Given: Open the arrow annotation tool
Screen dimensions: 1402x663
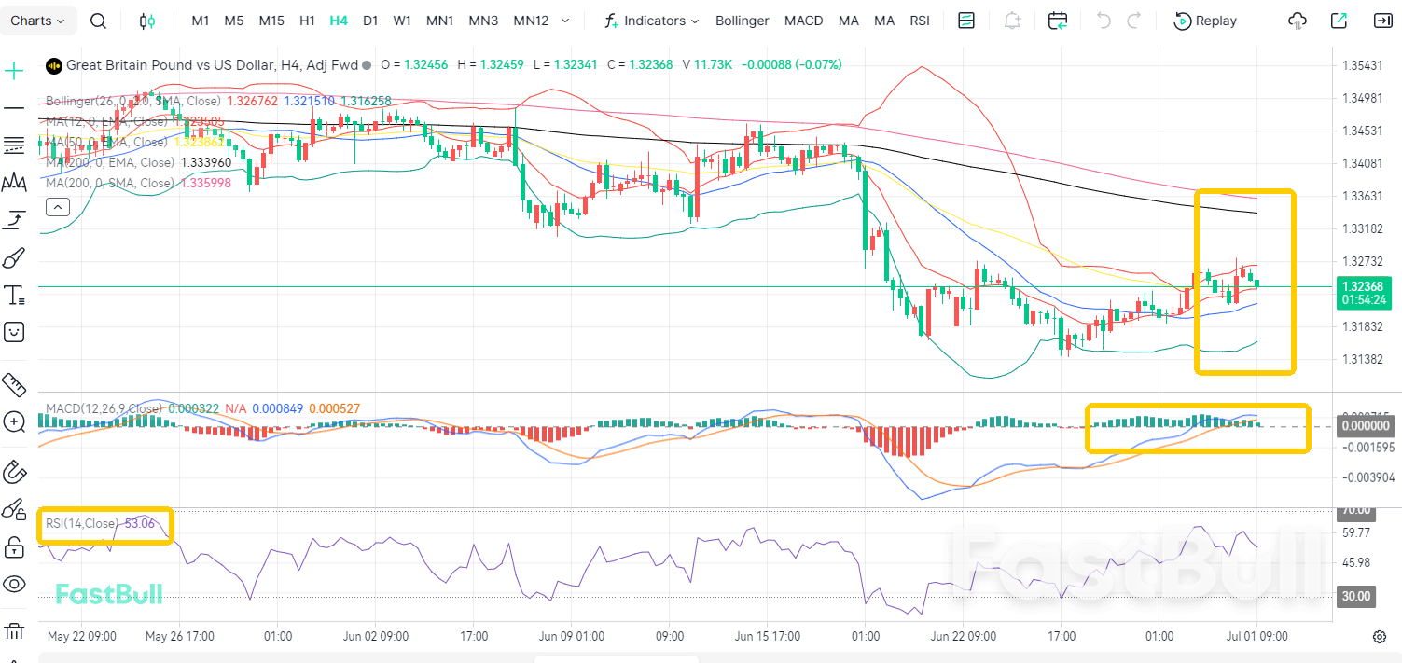Looking at the screenshot, I should tap(14, 220).
